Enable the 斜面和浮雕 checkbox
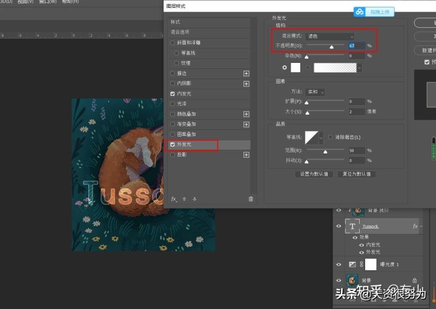Image resolution: width=436 pixels, height=309 pixels. (x=173, y=42)
